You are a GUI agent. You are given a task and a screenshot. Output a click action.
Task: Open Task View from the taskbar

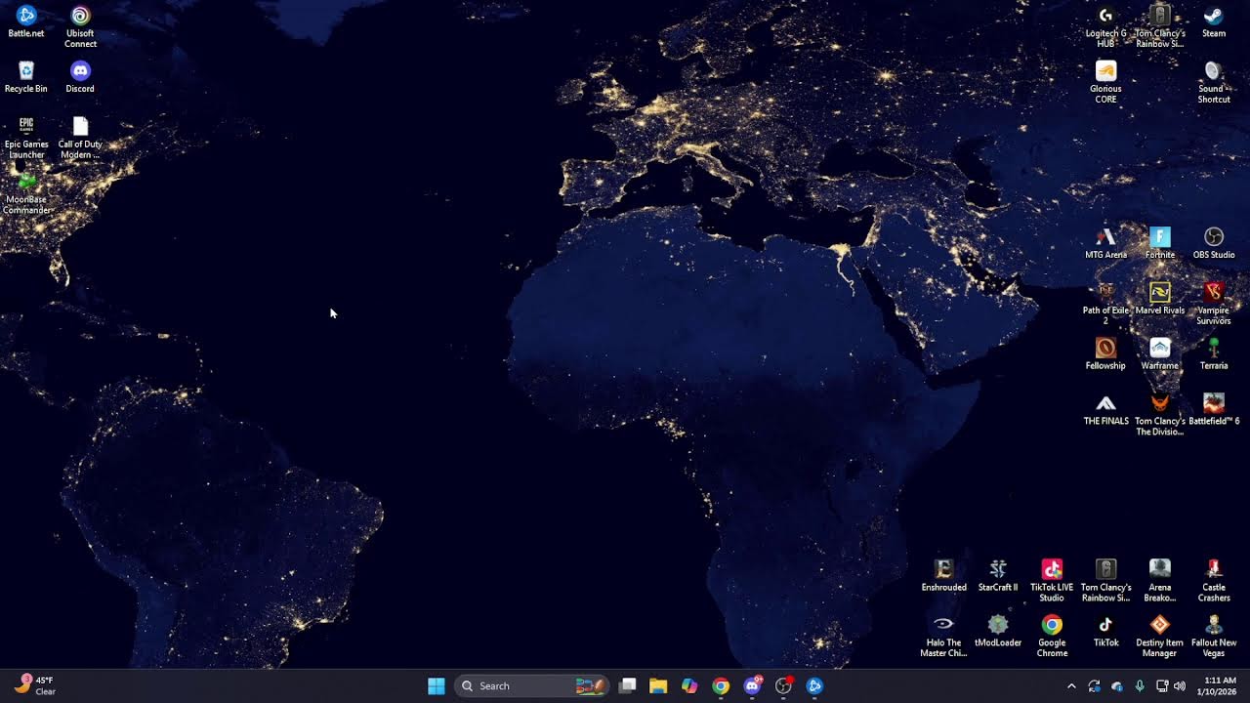627,686
